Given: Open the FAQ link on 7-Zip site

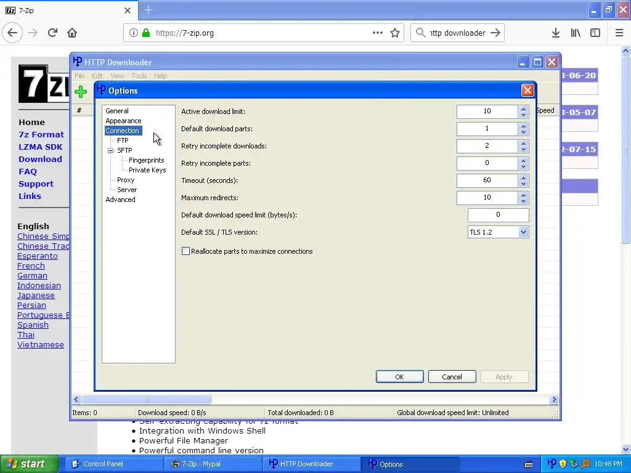Looking at the screenshot, I should 28,172.
